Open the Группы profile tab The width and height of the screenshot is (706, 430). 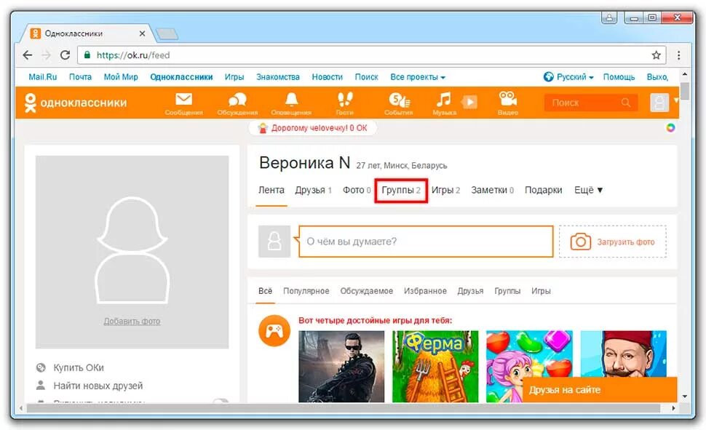(x=401, y=190)
